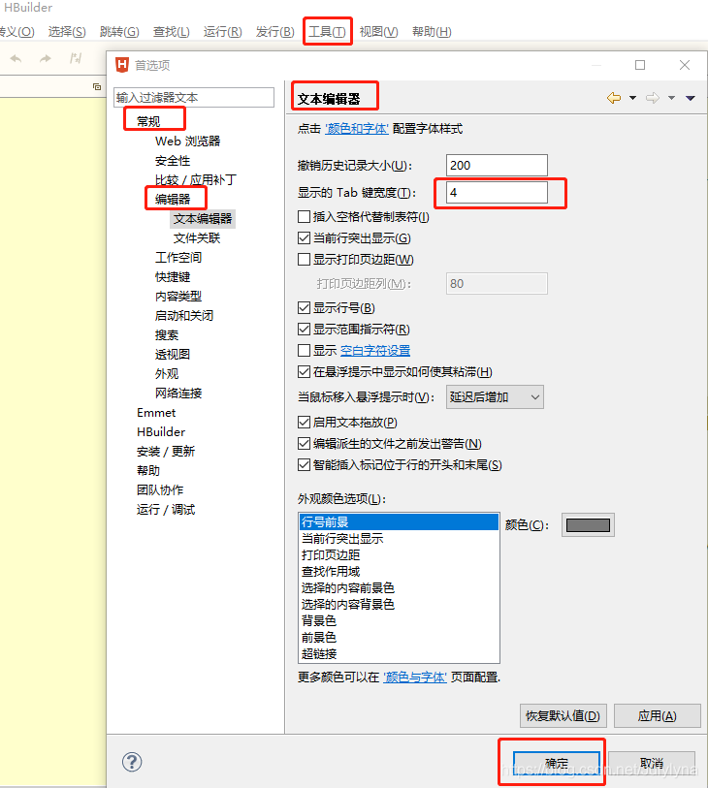Toggle 当前行突出显示 checkbox
708x788 pixels.
click(304, 237)
